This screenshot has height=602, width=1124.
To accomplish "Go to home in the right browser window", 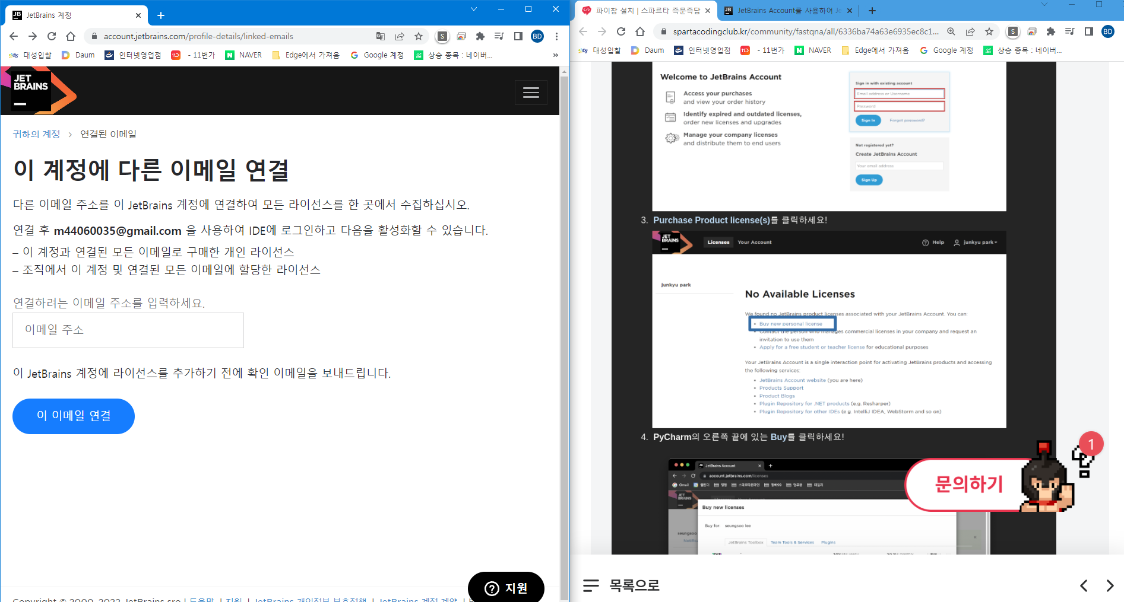I will pos(640,31).
